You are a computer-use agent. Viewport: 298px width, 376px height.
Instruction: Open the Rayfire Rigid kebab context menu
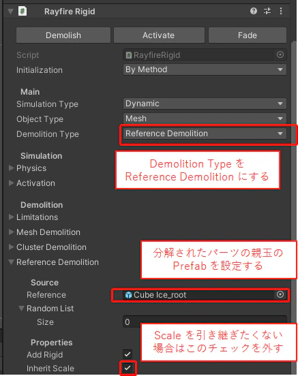(281, 11)
